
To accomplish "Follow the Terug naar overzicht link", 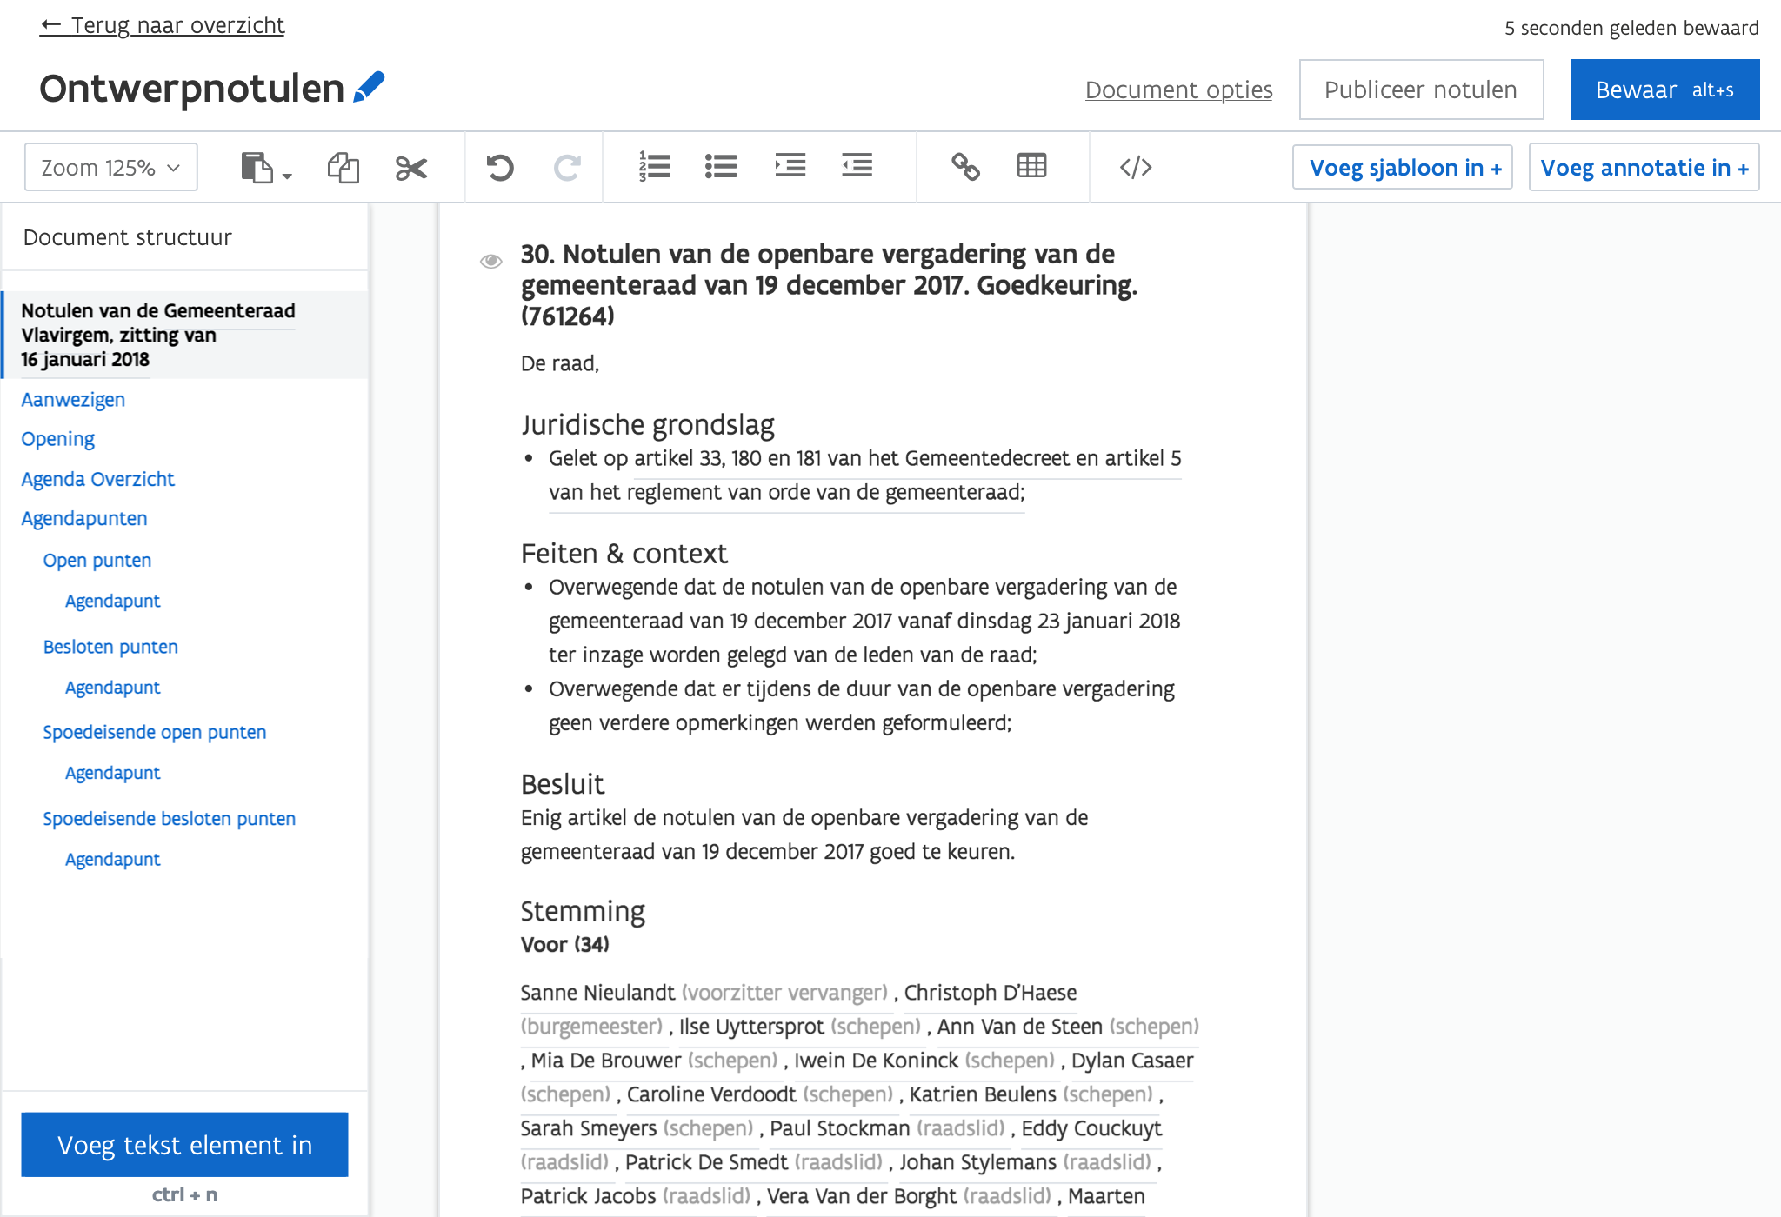I will click(163, 25).
